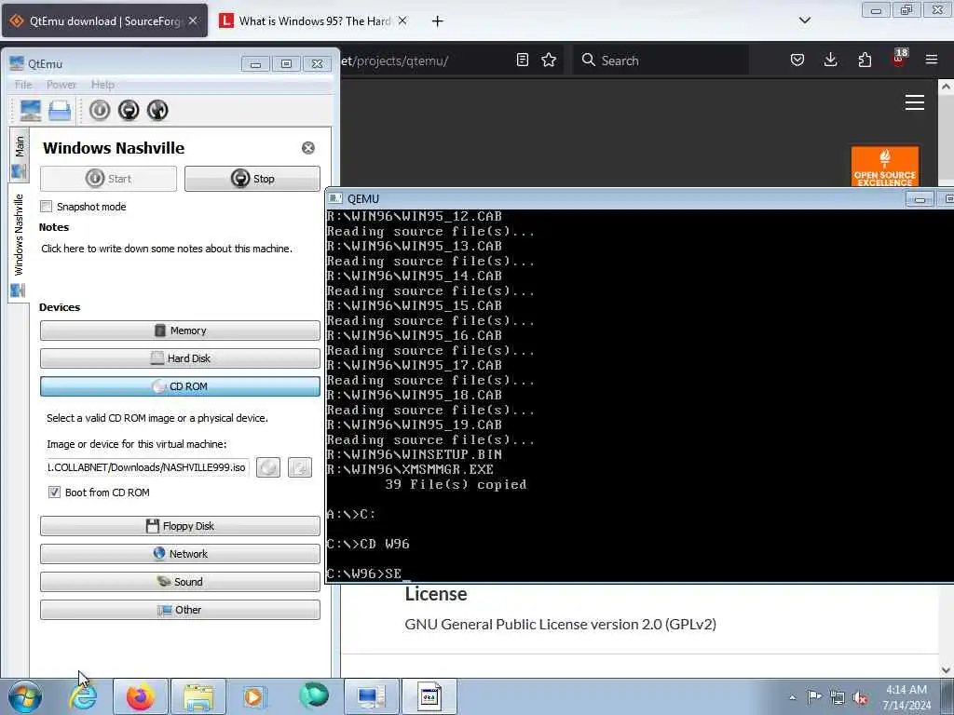The image size is (954, 715).
Task: Close the Windows Nashville machine tab
Action: coord(308,148)
